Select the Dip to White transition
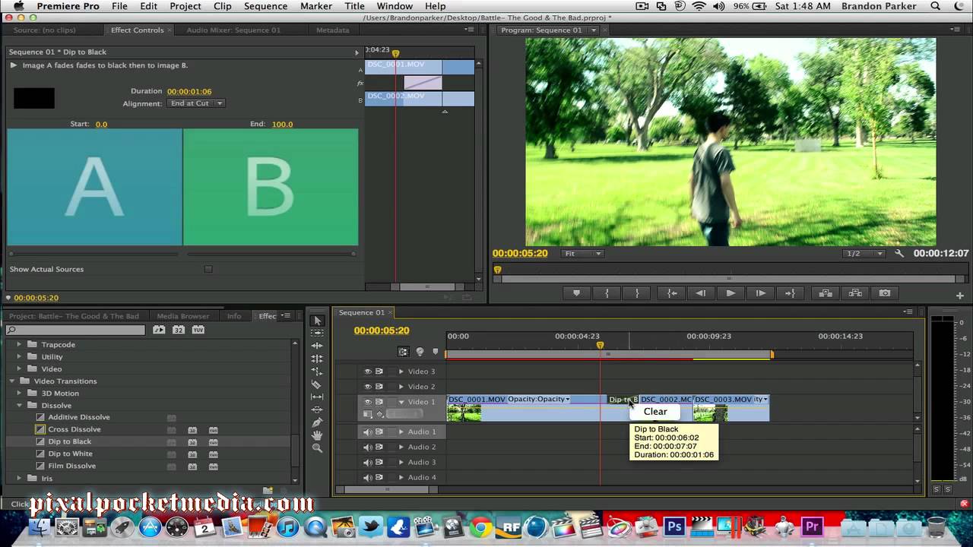973x547 pixels. point(71,454)
